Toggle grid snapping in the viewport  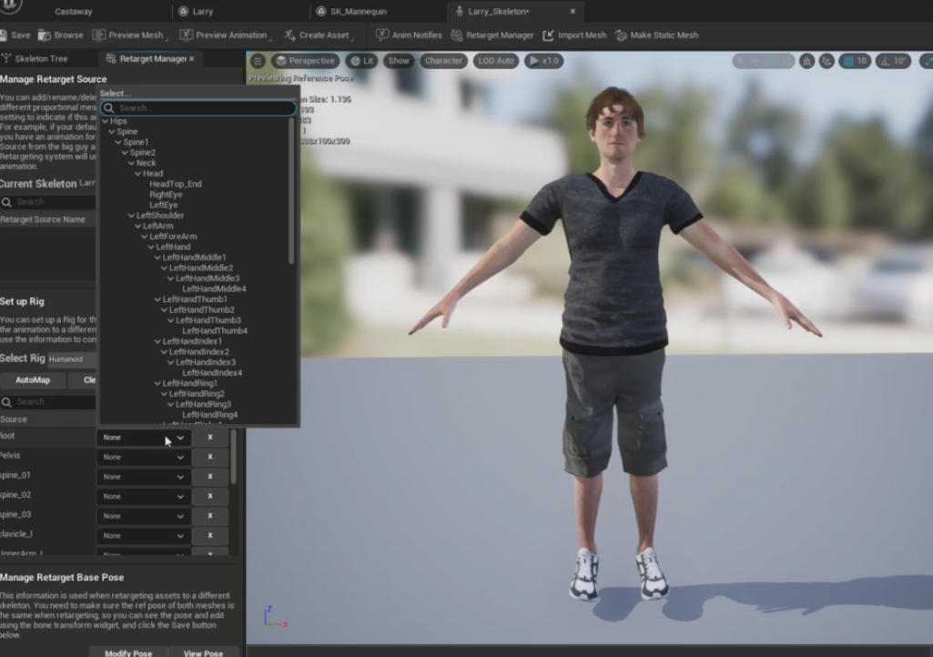pyautogui.click(x=848, y=61)
